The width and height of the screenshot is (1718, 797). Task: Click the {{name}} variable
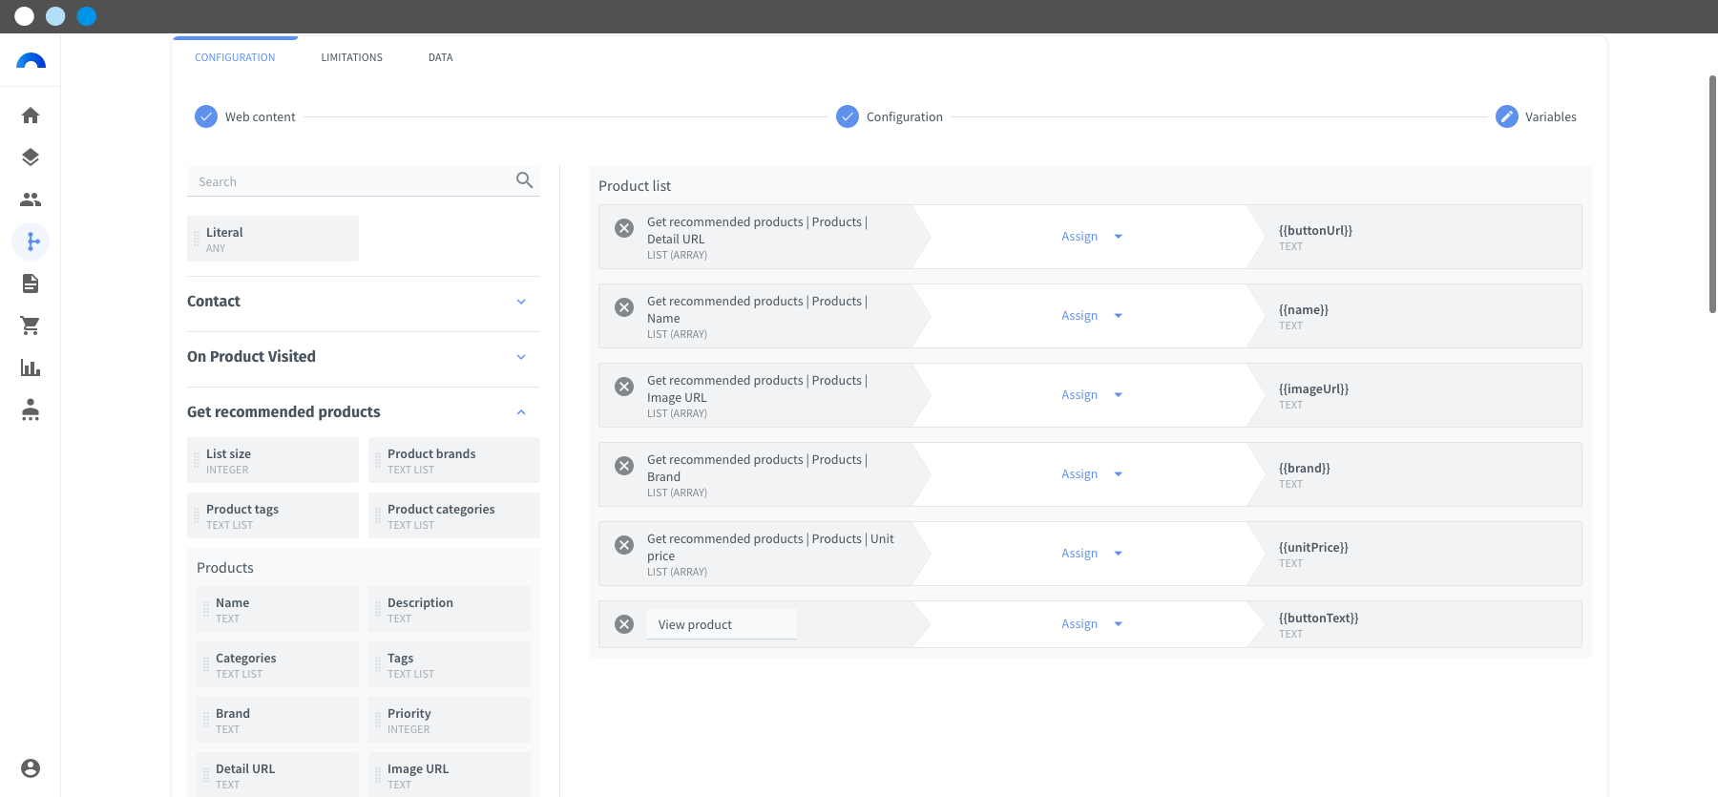[1304, 309]
